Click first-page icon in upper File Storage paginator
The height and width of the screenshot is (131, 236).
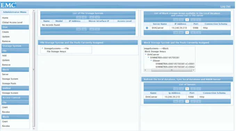coord(79,17)
